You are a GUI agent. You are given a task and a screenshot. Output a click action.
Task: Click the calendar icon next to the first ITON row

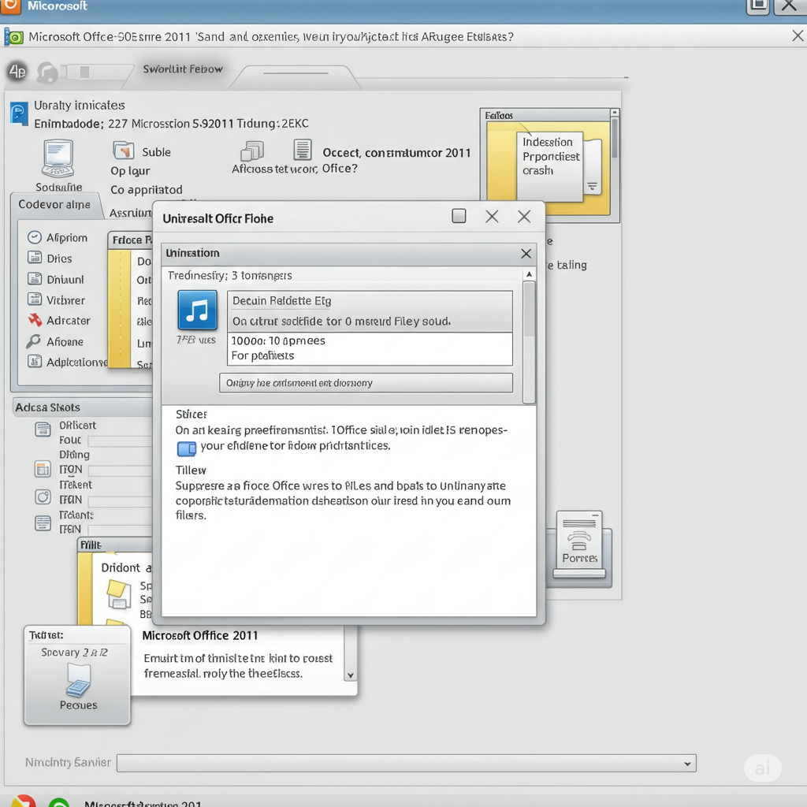tap(43, 469)
